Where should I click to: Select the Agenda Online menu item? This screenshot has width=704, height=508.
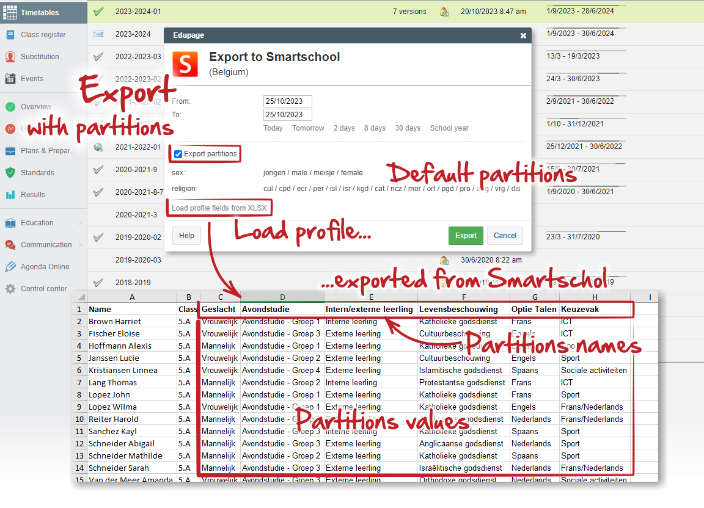43,267
